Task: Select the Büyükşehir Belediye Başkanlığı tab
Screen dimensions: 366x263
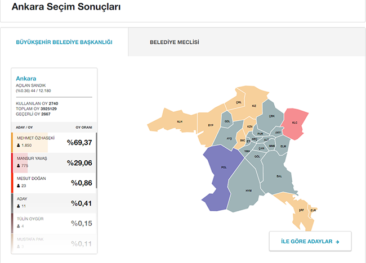Action: coord(64,42)
